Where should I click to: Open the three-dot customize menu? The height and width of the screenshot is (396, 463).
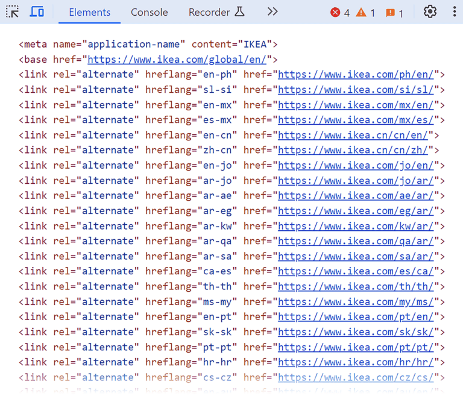click(454, 12)
